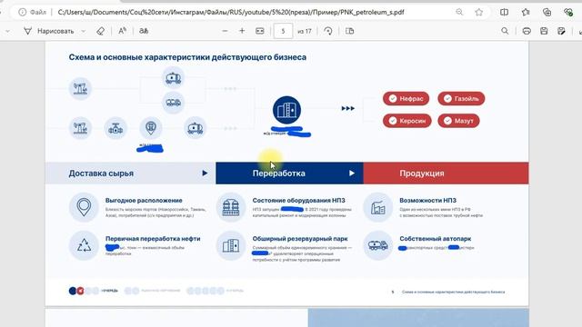
Task: Click the 'из 17' page count label
Action: tap(305, 31)
